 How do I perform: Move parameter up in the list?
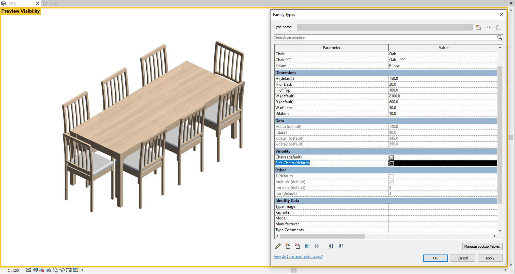click(307, 246)
